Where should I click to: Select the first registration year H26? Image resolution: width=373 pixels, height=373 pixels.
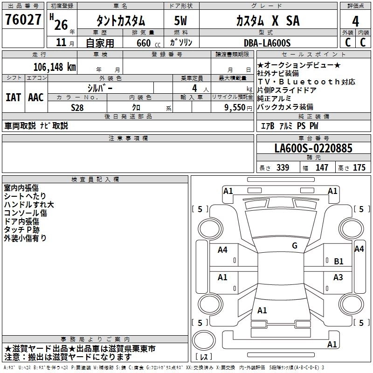[x=59, y=22]
